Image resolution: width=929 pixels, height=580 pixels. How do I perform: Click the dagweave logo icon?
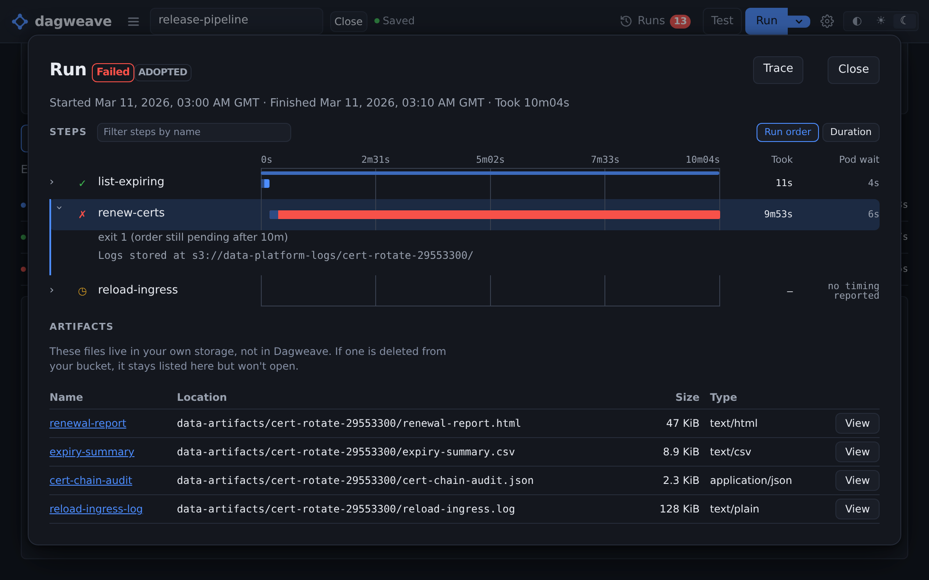pyautogui.click(x=20, y=21)
